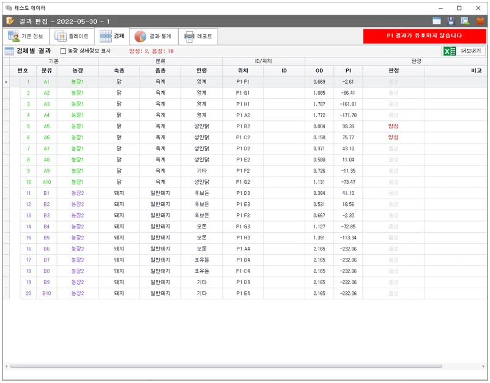This screenshot has height=383, width=490.
Task: Minimize the 테스트 데이터 window
Action: (x=440, y=8)
